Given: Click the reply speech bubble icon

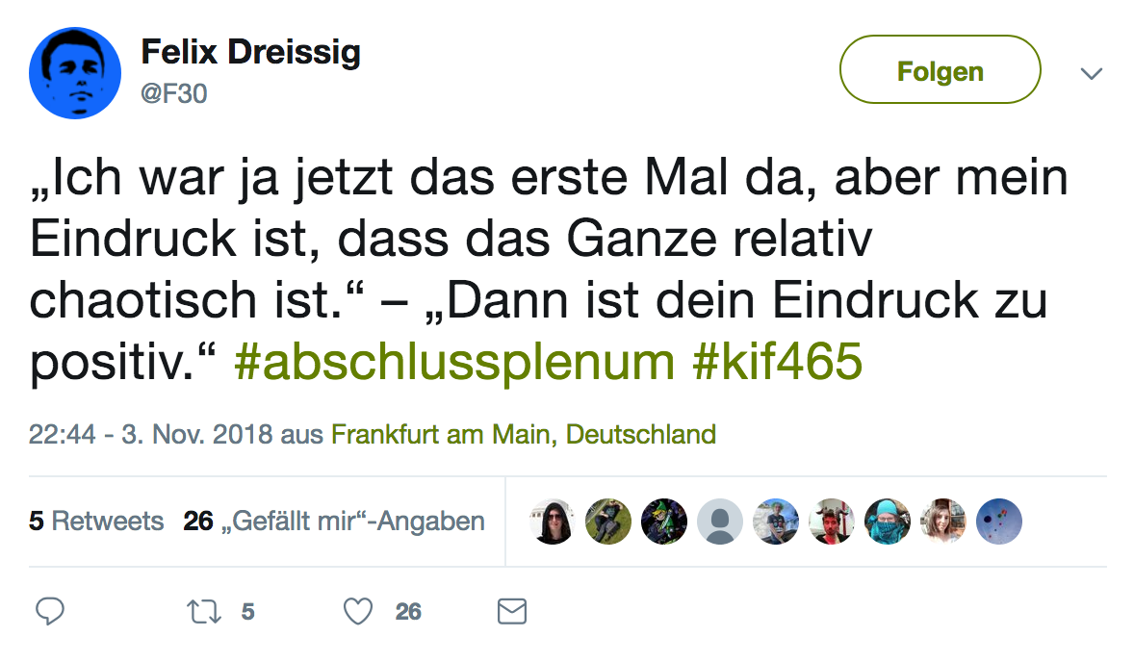Looking at the screenshot, I should coord(49,611).
